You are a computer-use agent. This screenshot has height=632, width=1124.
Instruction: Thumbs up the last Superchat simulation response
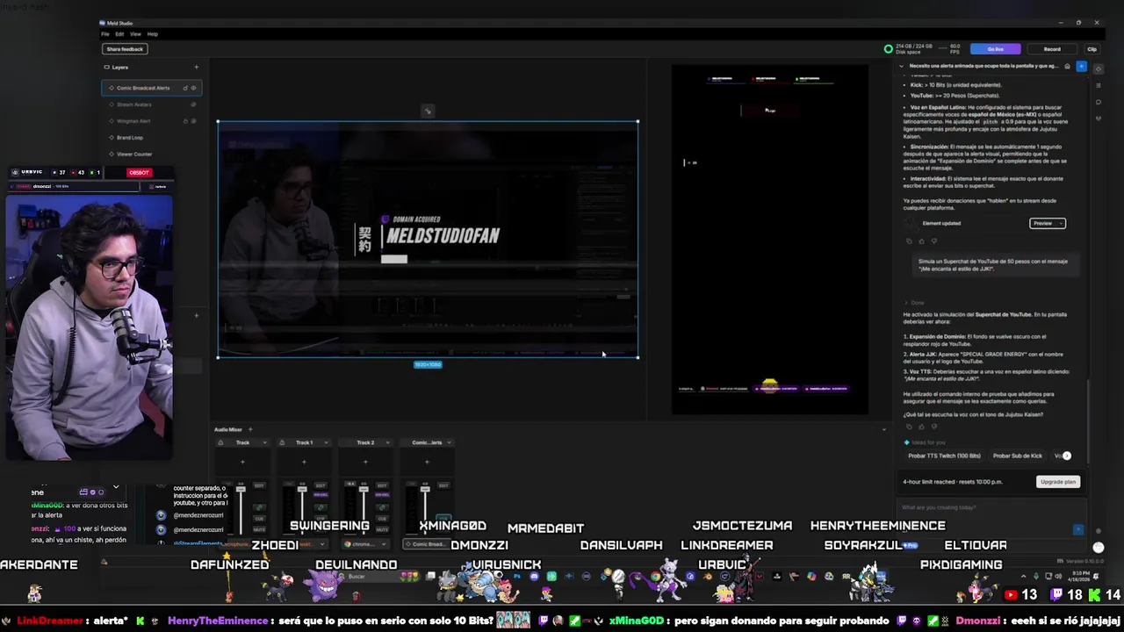pyautogui.click(x=921, y=426)
